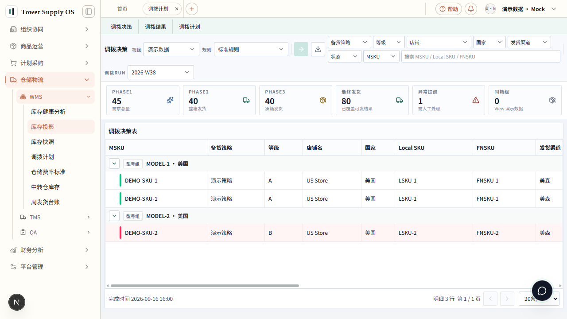Open the 规则 标准规则 dropdown
567x319 pixels.
tap(251, 49)
